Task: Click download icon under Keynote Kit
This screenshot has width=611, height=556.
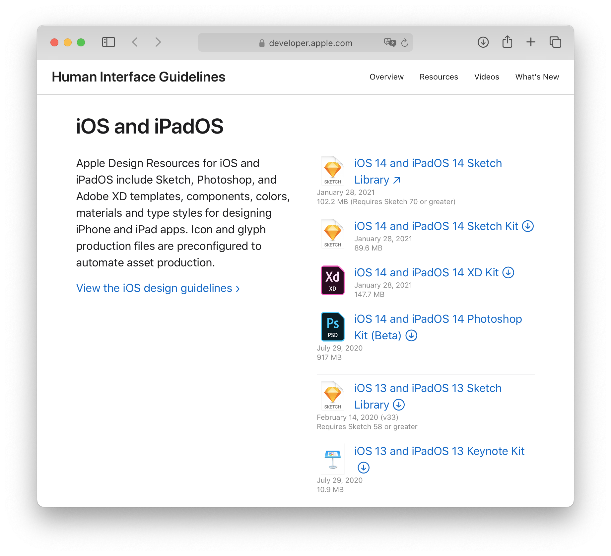Action: pyautogui.click(x=364, y=468)
